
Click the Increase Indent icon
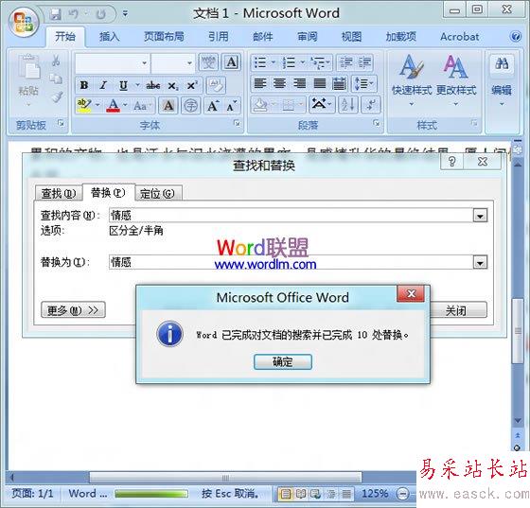(x=364, y=62)
